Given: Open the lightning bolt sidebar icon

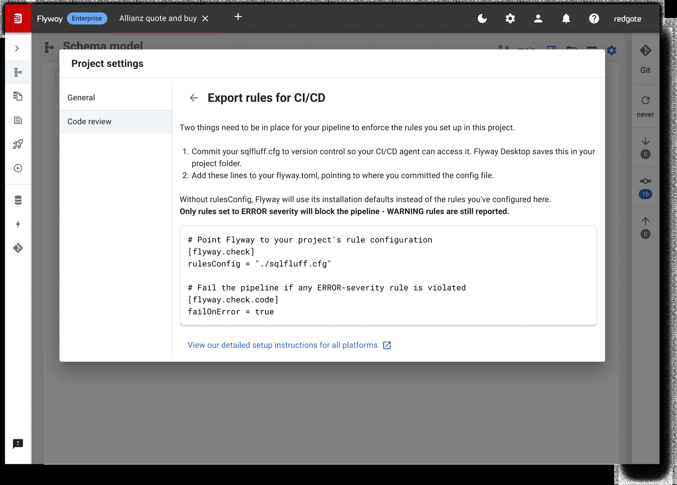Looking at the screenshot, I should 18,224.
